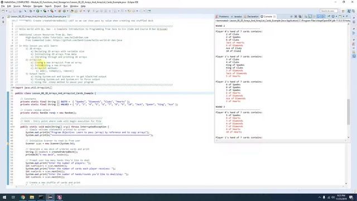Click the Quick Access search field
357x201 pixels.
[x=329, y=11]
